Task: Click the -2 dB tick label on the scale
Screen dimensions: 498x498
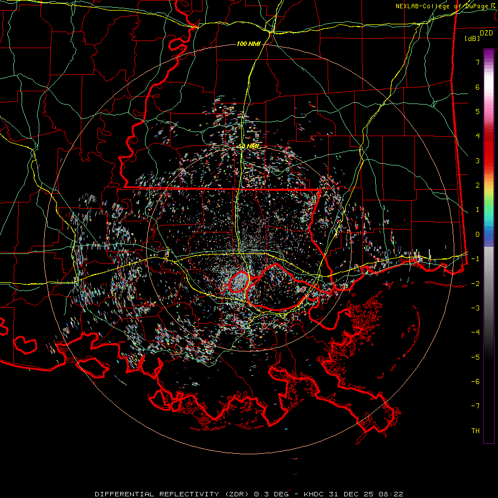Action: (475, 284)
